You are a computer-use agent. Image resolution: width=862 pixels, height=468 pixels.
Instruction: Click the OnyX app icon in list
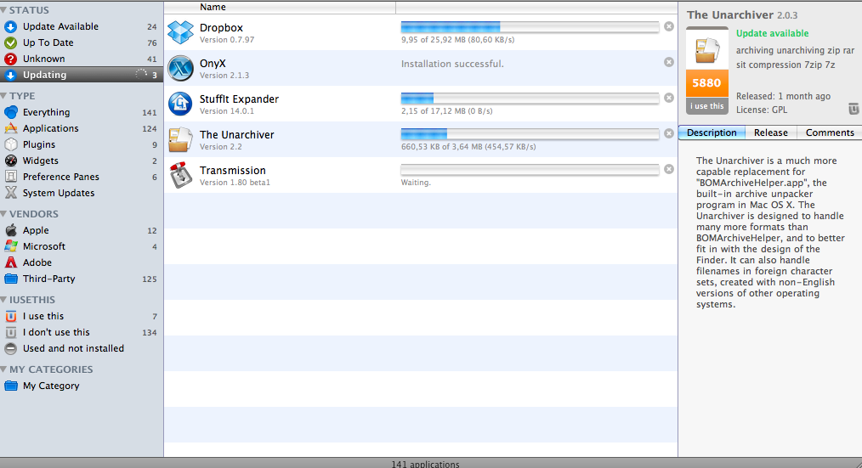click(180, 68)
